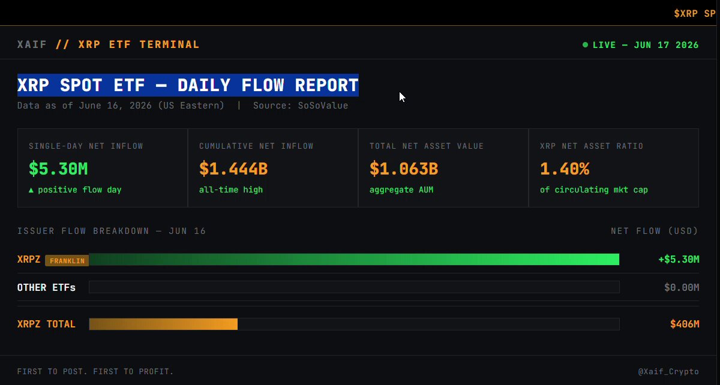Screen dimensions: 720x385
Task: Click the $406M total value
Action: [685, 324]
